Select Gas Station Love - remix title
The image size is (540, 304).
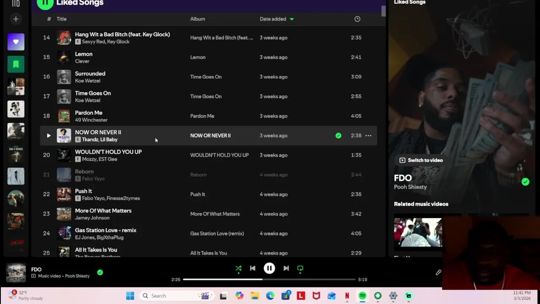(106, 230)
